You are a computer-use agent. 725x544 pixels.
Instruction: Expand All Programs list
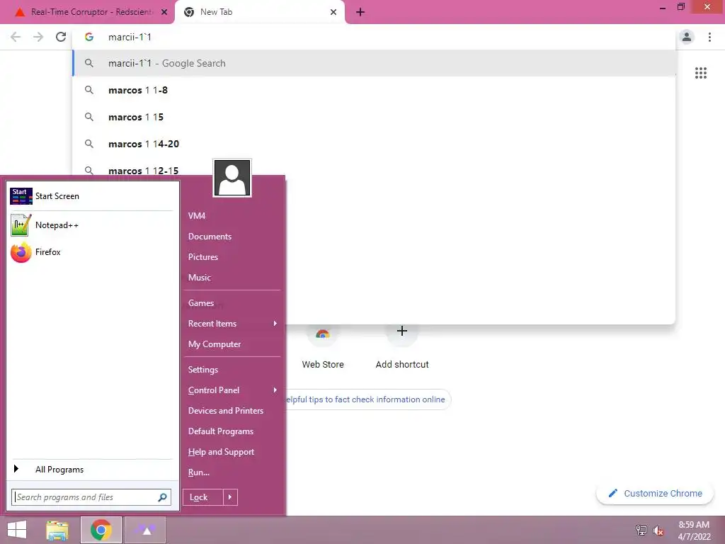tap(91, 470)
